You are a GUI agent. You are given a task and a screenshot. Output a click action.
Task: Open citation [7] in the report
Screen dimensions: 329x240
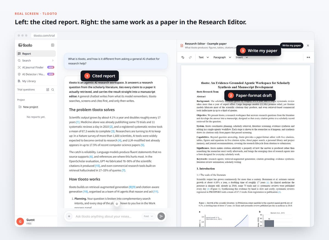[124, 170]
